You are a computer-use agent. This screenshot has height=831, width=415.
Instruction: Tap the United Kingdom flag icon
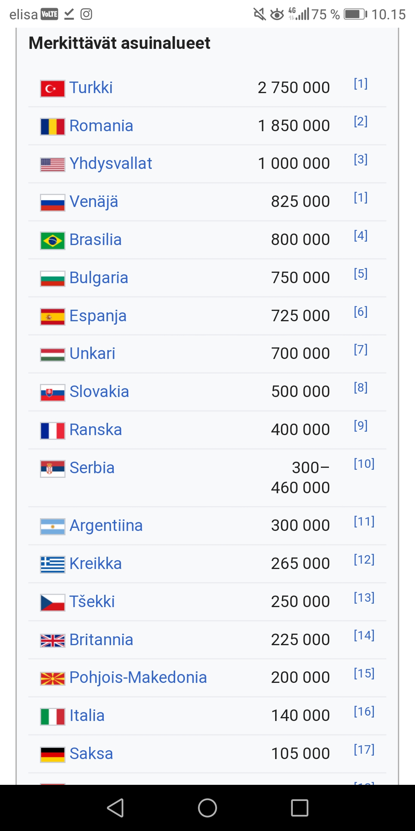pos(53,641)
